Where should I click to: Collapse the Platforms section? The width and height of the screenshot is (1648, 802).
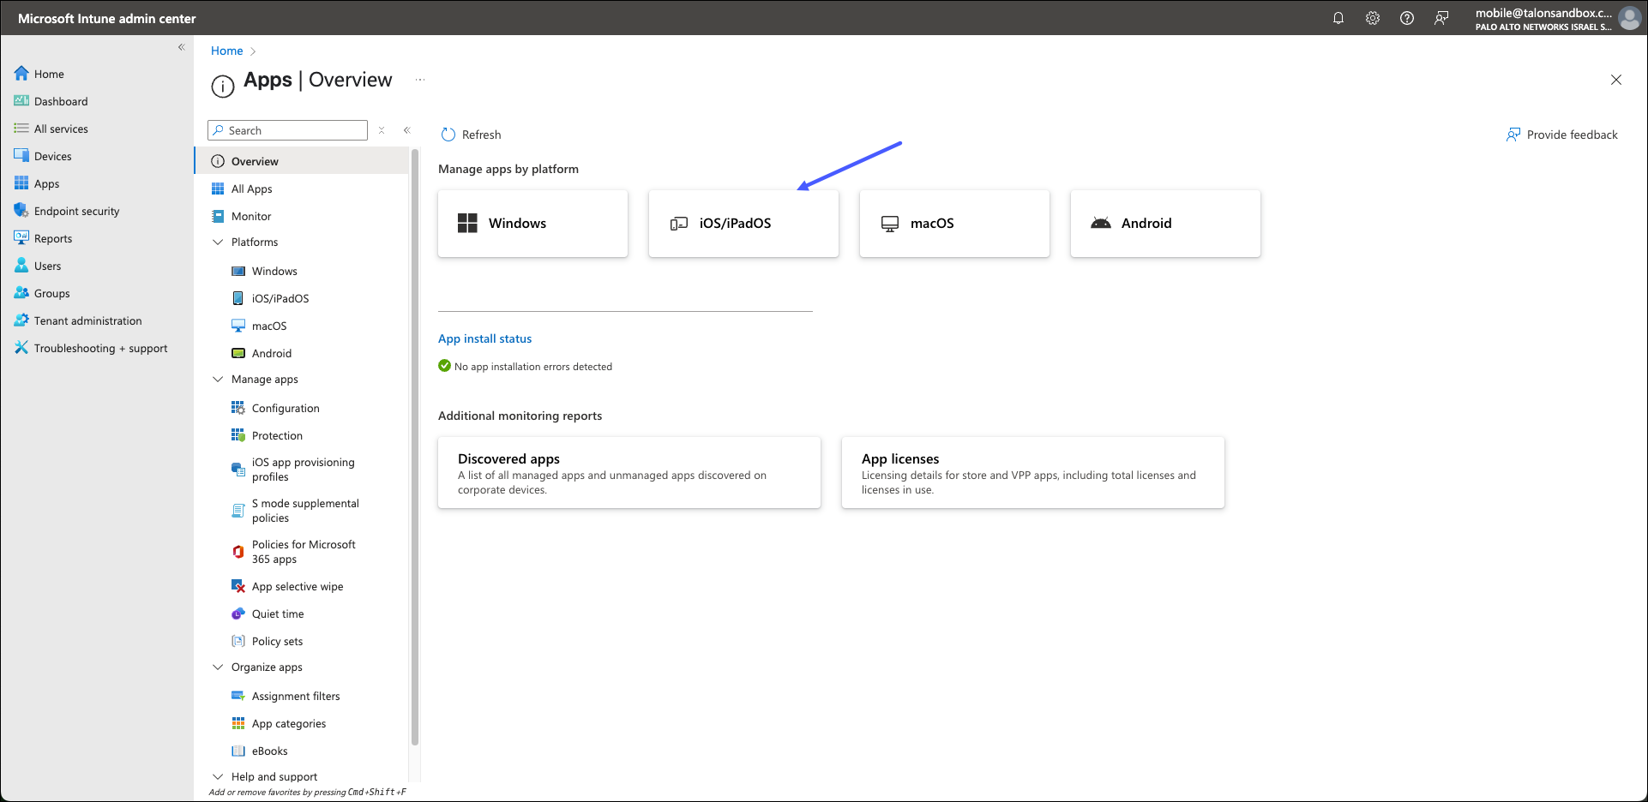click(218, 242)
